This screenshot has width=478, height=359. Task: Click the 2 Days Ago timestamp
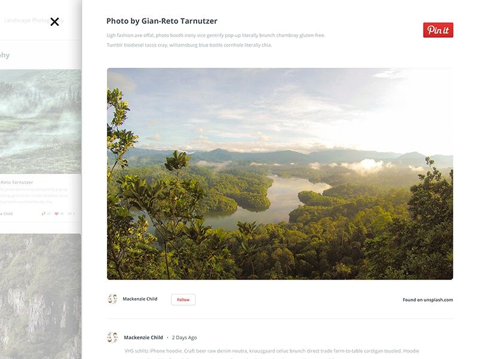coord(184,337)
